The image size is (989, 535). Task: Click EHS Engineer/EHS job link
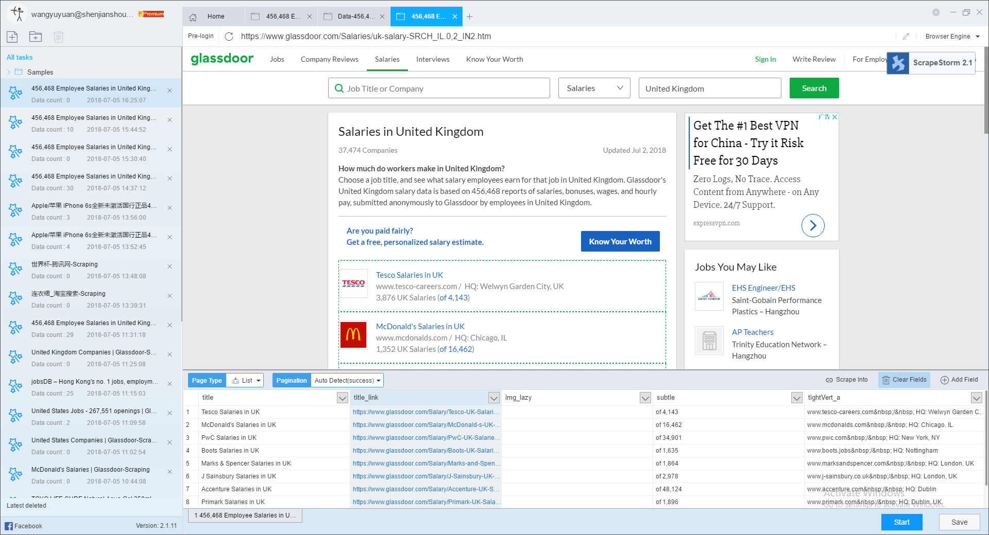763,288
